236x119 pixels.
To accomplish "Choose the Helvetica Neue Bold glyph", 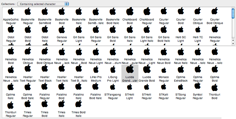I will tap(164, 52).
